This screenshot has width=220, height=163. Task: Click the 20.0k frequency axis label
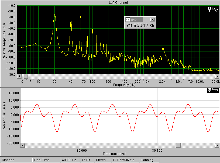(216, 82)
